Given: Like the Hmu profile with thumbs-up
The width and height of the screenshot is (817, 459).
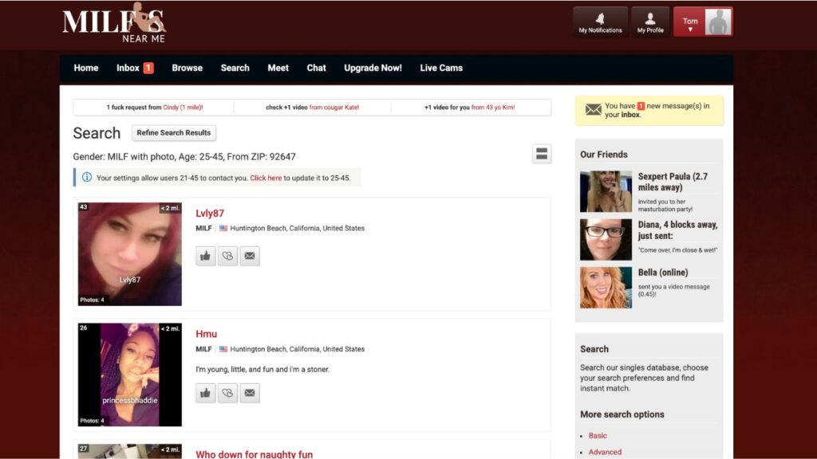Looking at the screenshot, I should coord(206,393).
